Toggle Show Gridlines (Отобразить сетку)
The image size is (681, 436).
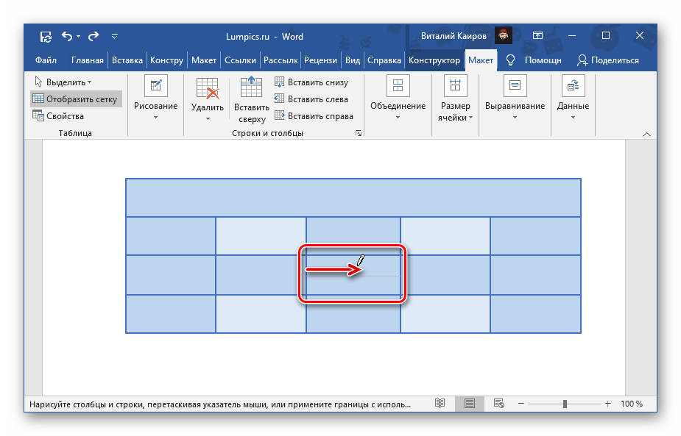point(74,99)
